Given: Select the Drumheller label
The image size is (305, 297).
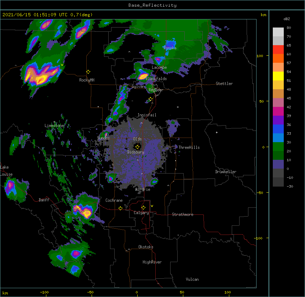Looking at the screenshot, I should pos(226,172).
